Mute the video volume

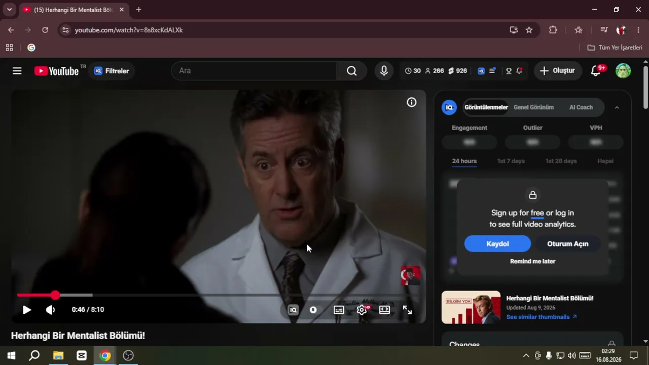coord(50,310)
